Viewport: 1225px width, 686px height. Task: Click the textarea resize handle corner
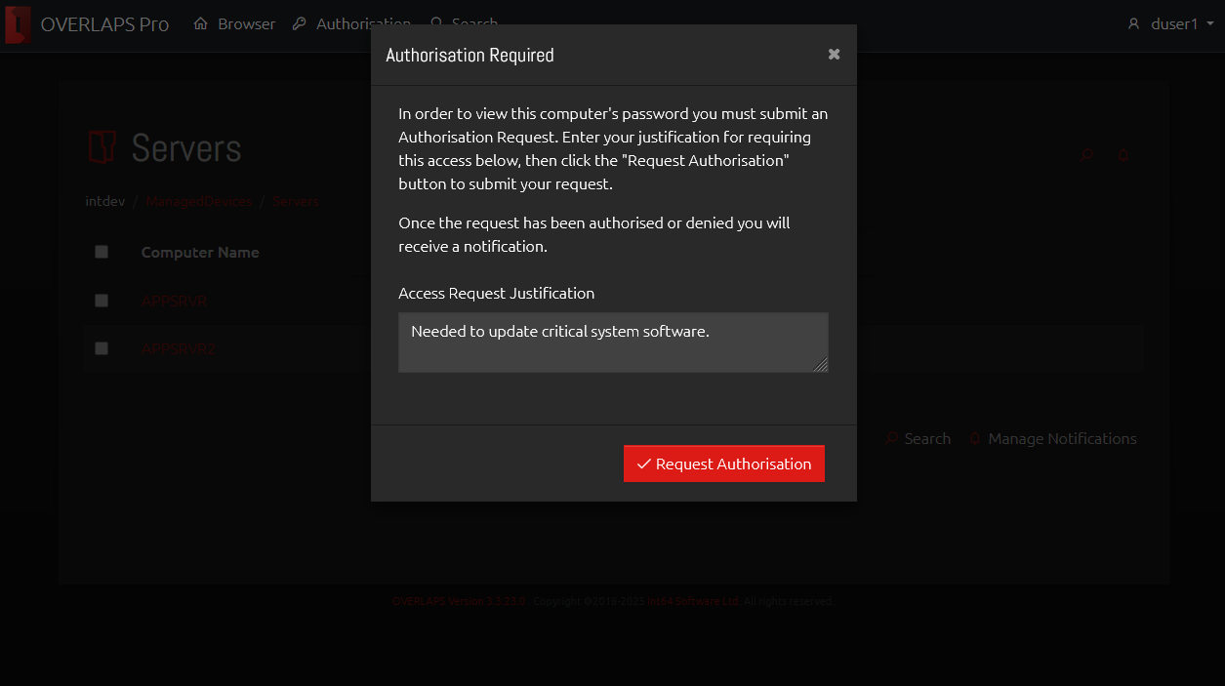coord(822,366)
